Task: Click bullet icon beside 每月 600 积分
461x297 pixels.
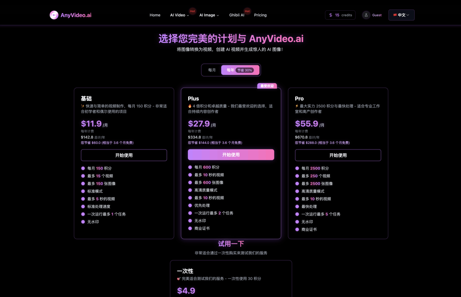Action: click(x=190, y=167)
